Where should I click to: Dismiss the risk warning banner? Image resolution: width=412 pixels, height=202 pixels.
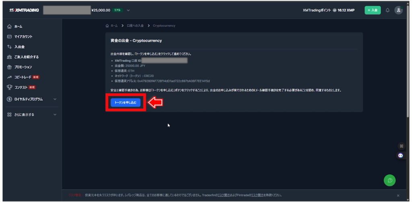point(398,196)
